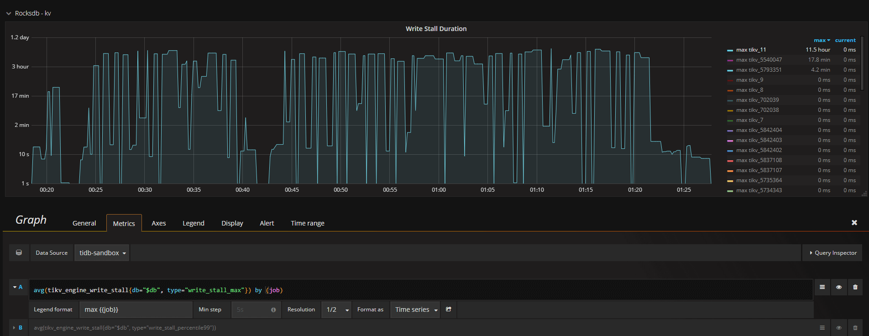Click the tikv_7 green color swatch
This screenshot has width=869, height=336.
[x=730, y=121]
